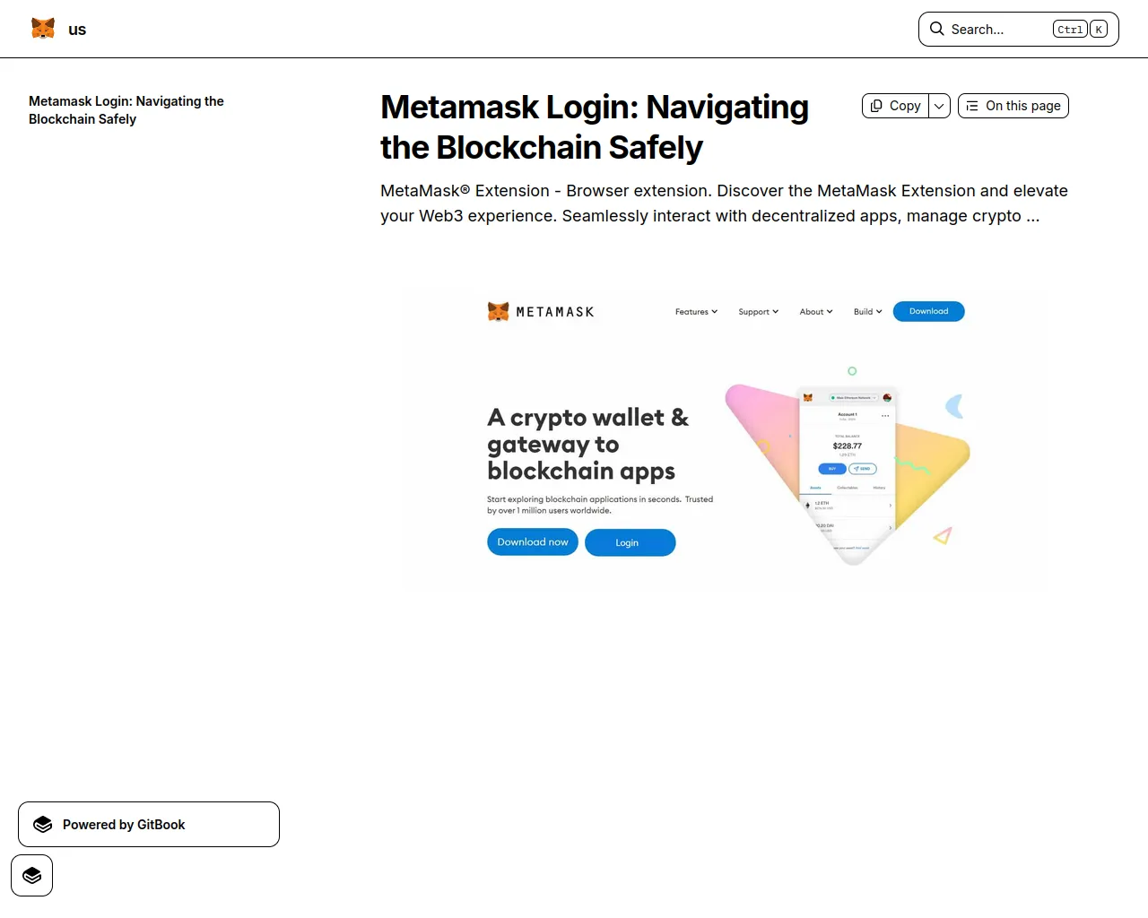Click the fox logo beside METAMASK in the embedded image
This screenshot has height=918, width=1148.
coord(498,311)
